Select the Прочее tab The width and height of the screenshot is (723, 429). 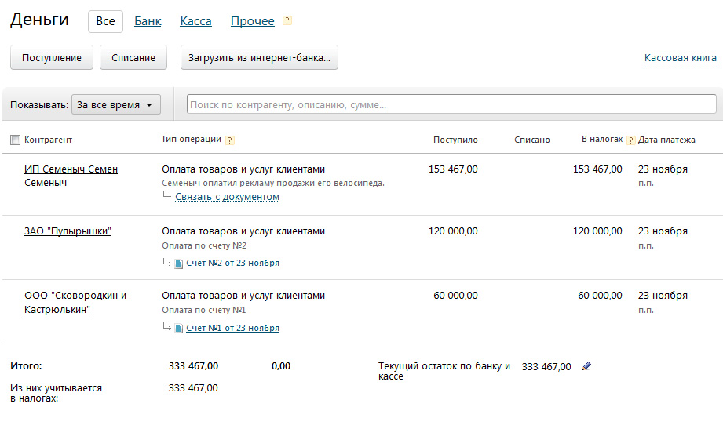252,21
